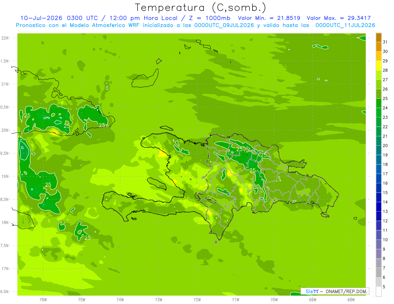Click the legend value label "31"

click(x=385, y=42)
